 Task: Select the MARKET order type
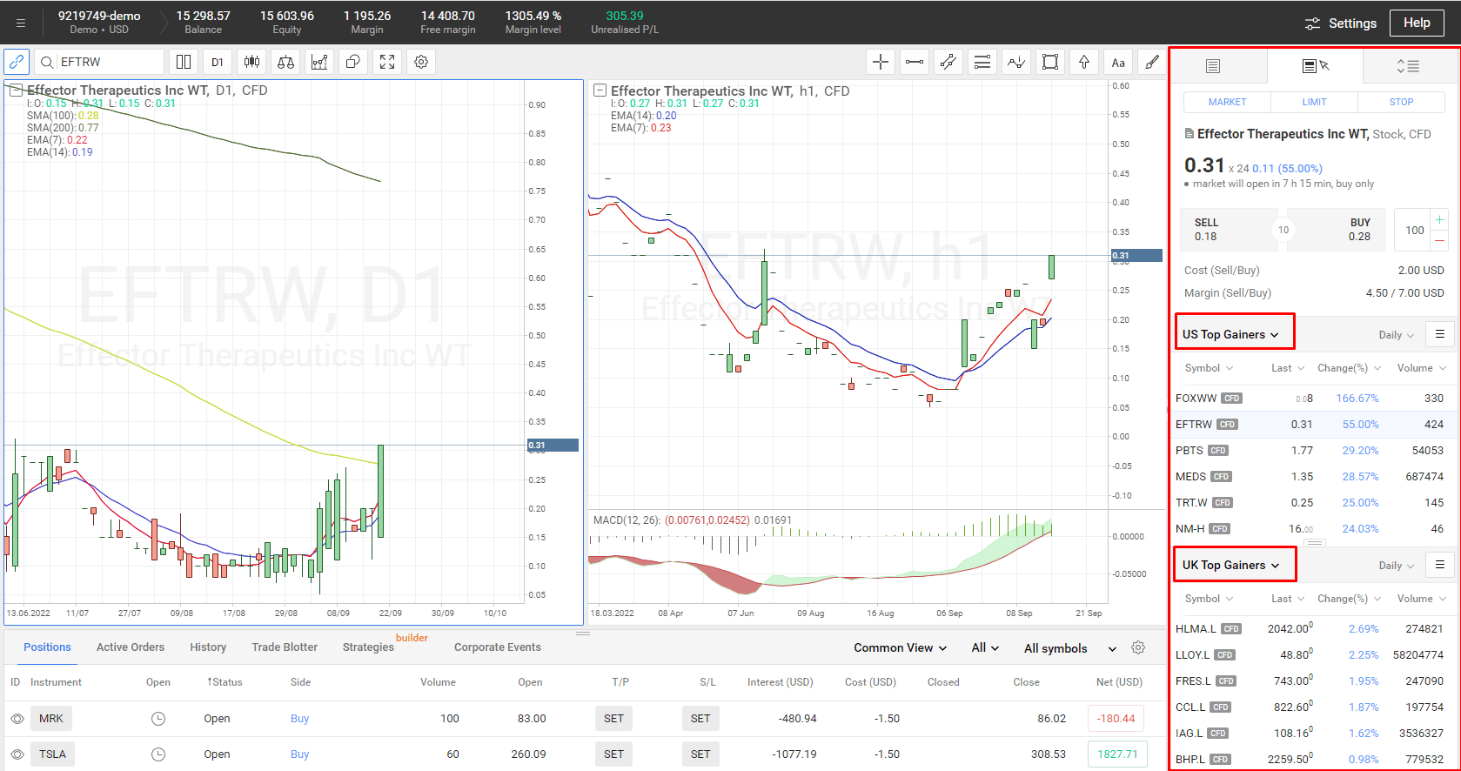(1227, 102)
